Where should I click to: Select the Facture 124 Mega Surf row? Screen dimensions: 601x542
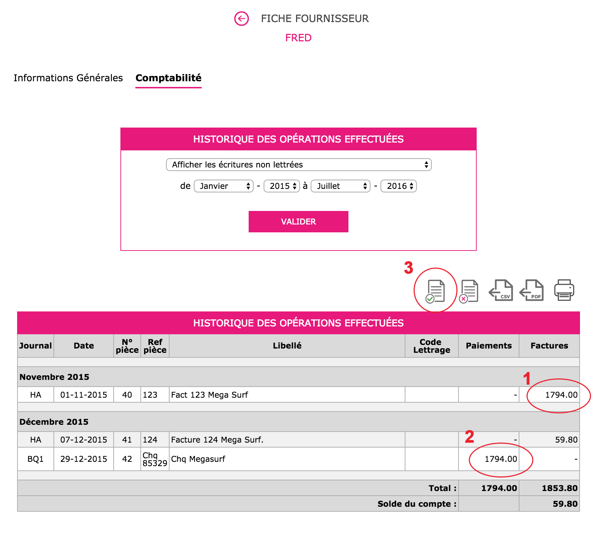coord(216,439)
